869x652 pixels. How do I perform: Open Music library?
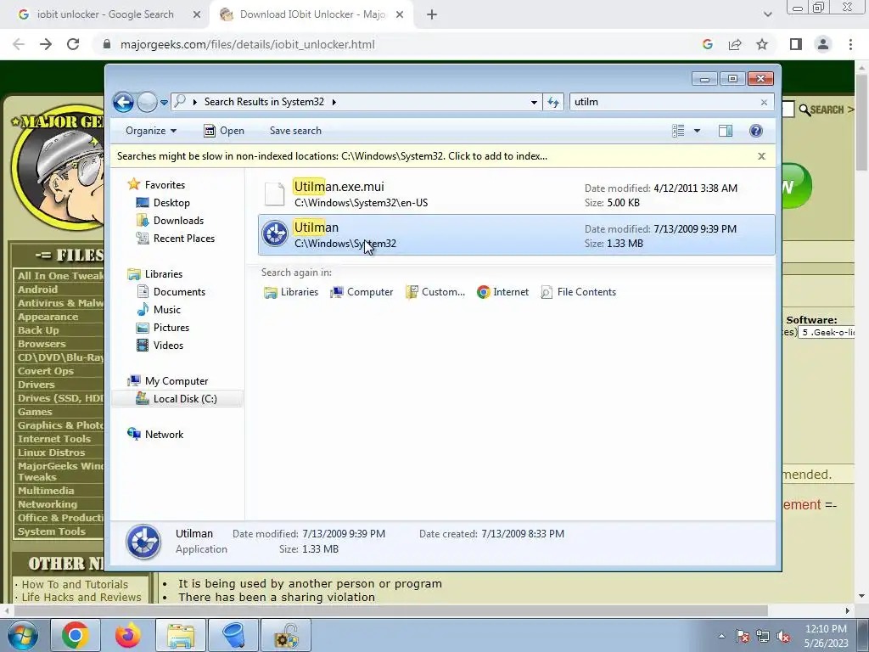[x=167, y=309]
